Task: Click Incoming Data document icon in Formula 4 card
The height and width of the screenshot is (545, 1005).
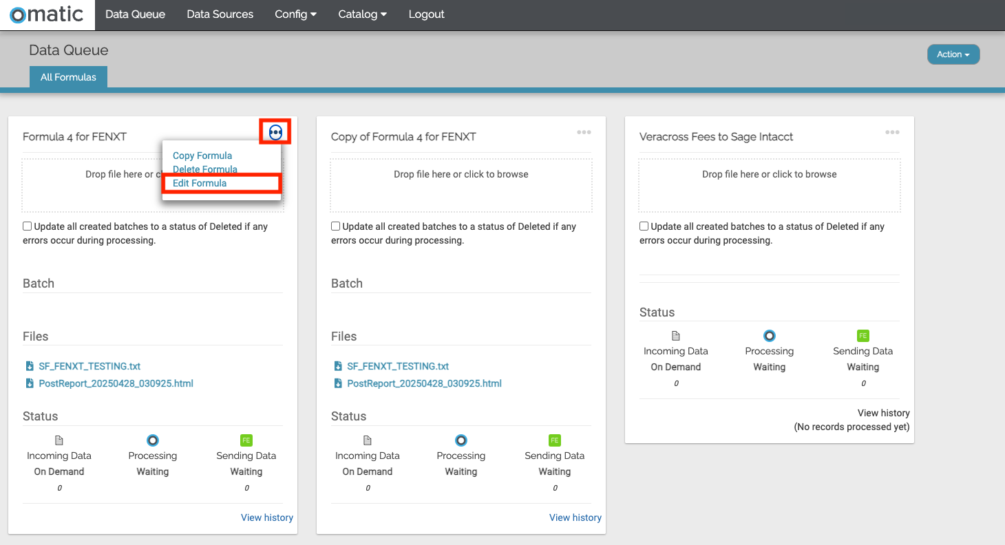Action: 59,440
